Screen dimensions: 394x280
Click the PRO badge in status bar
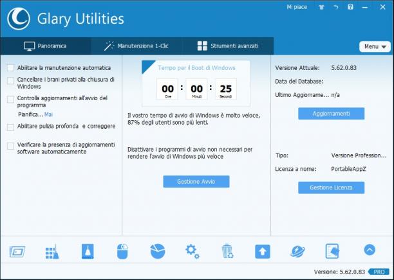[x=379, y=272]
